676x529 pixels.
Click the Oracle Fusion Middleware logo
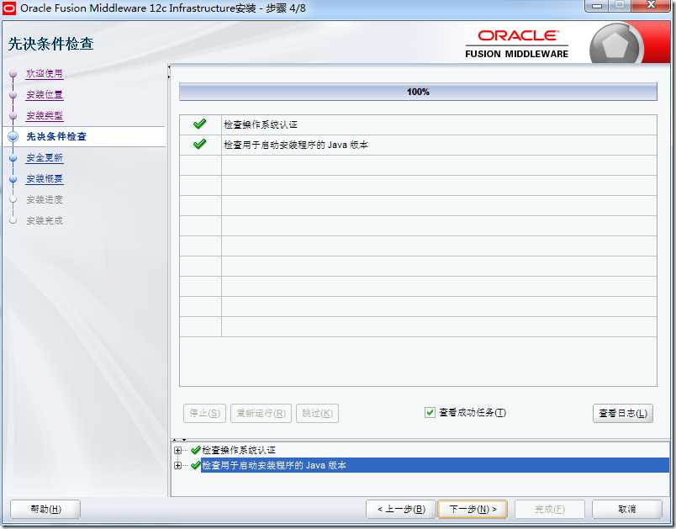pyautogui.click(x=517, y=44)
